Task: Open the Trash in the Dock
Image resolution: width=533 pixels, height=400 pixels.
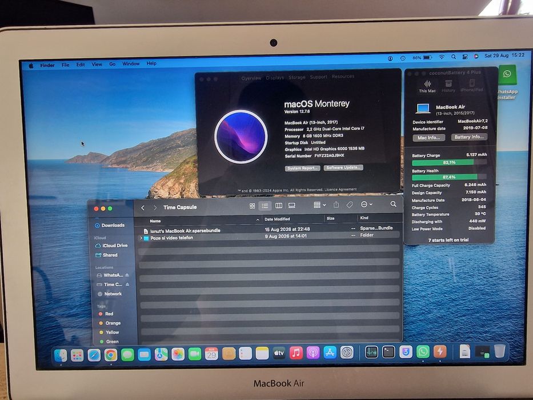Action: click(499, 351)
